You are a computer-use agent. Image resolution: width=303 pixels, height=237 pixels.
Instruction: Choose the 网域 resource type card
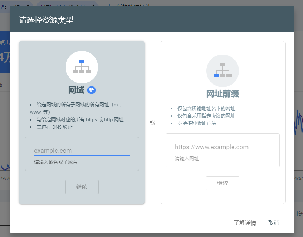(x=82, y=122)
